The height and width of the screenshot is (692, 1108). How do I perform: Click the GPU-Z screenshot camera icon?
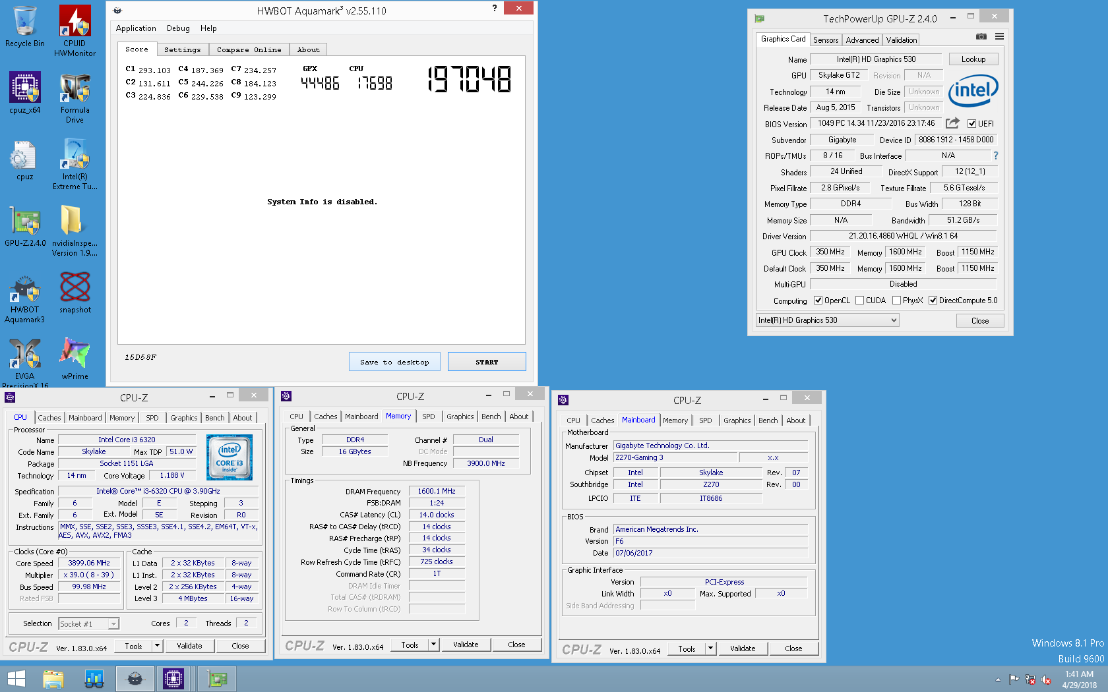point(981,37)
